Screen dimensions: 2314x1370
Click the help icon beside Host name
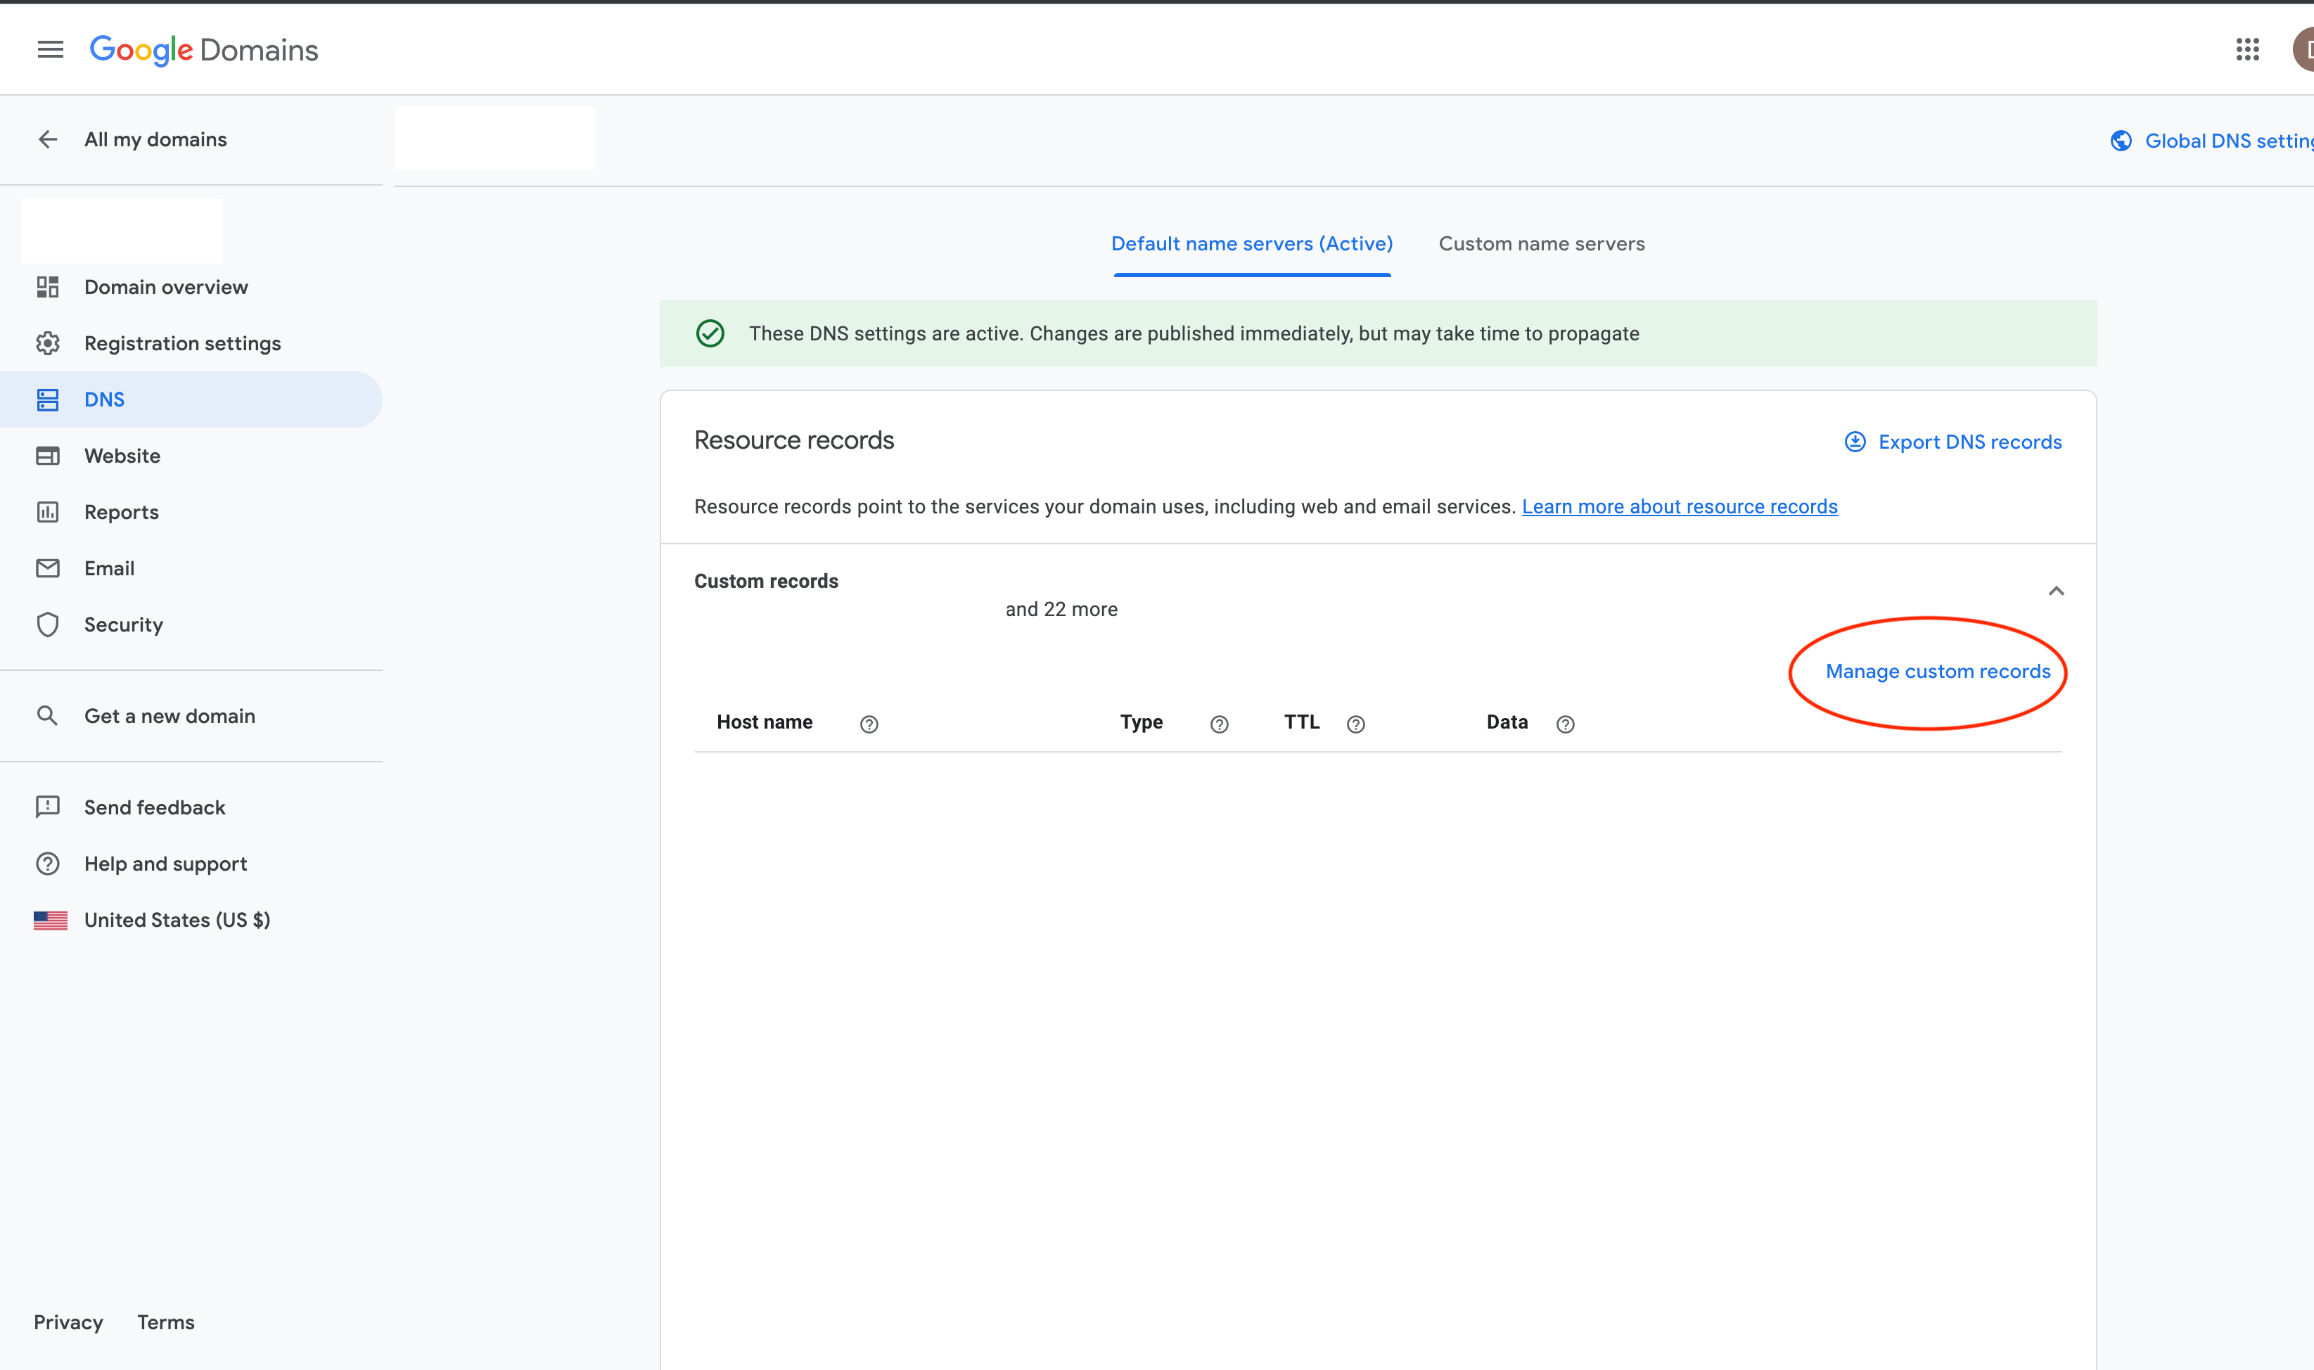tap(869, 724)
